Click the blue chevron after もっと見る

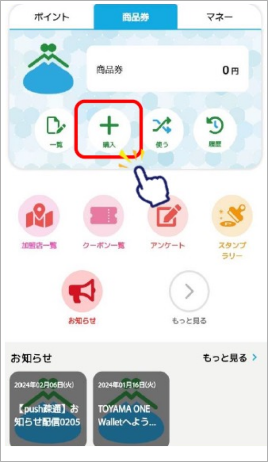tap(255, 358)
